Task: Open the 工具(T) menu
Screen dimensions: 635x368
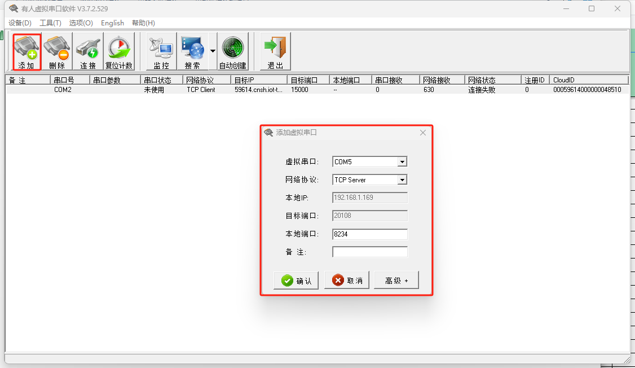Action: 50,23
